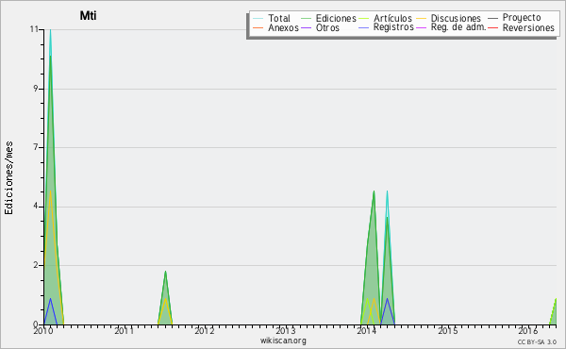Click the purple Otros color line in legend
Screen dimensions: 566x349
click(x=306, y=27)
